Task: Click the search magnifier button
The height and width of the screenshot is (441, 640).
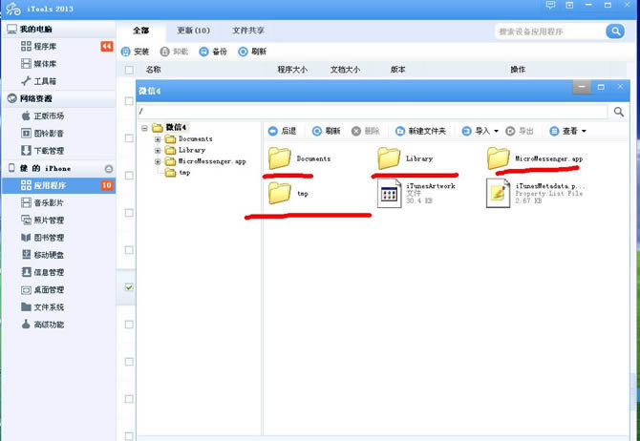Action: coord(614,31)
